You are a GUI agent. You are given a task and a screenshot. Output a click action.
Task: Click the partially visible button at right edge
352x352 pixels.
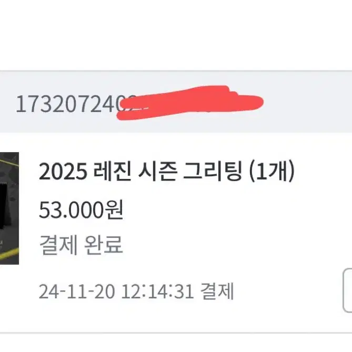click(x=347, y=290)
